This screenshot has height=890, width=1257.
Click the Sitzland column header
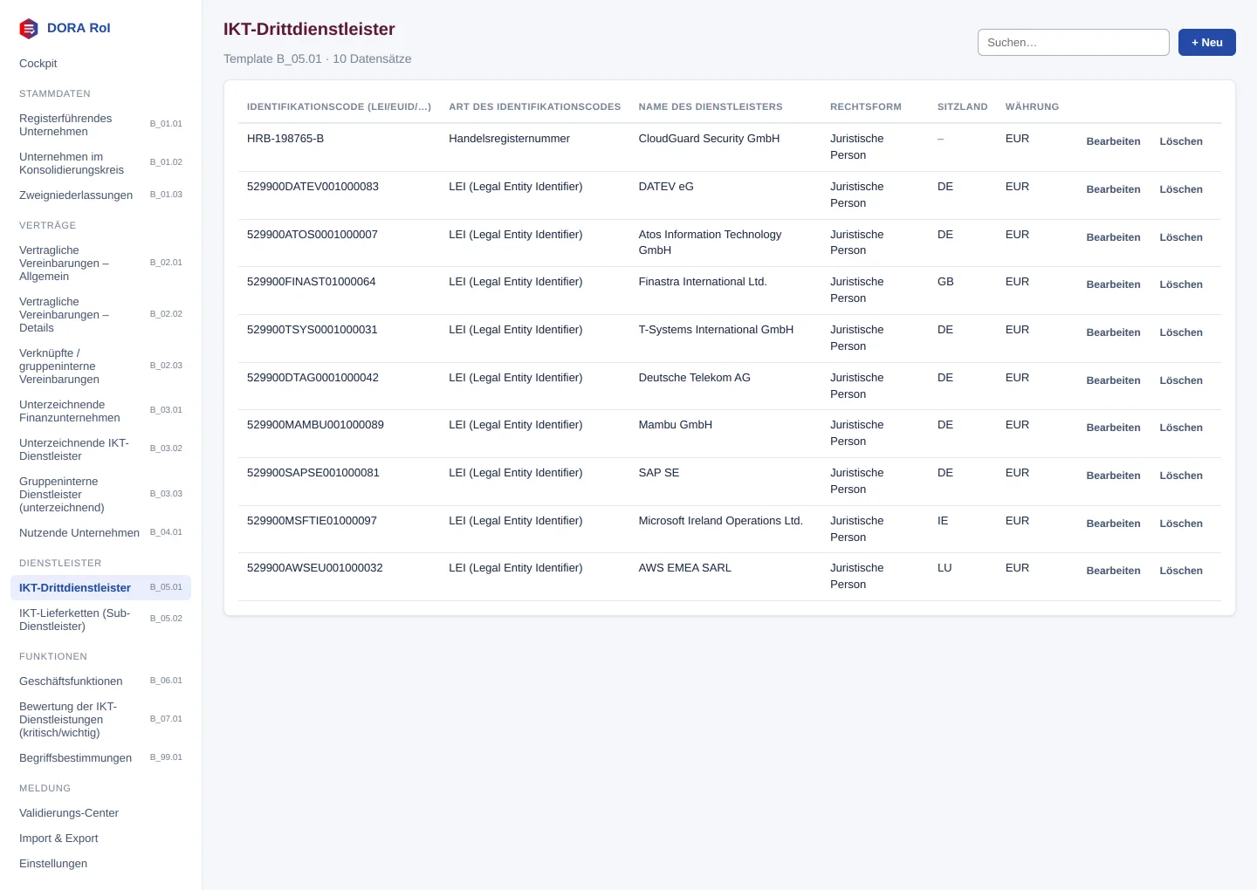pos(963,107)
